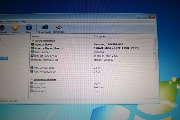Select the 'Unknown' serial number value

click(99, 52)
